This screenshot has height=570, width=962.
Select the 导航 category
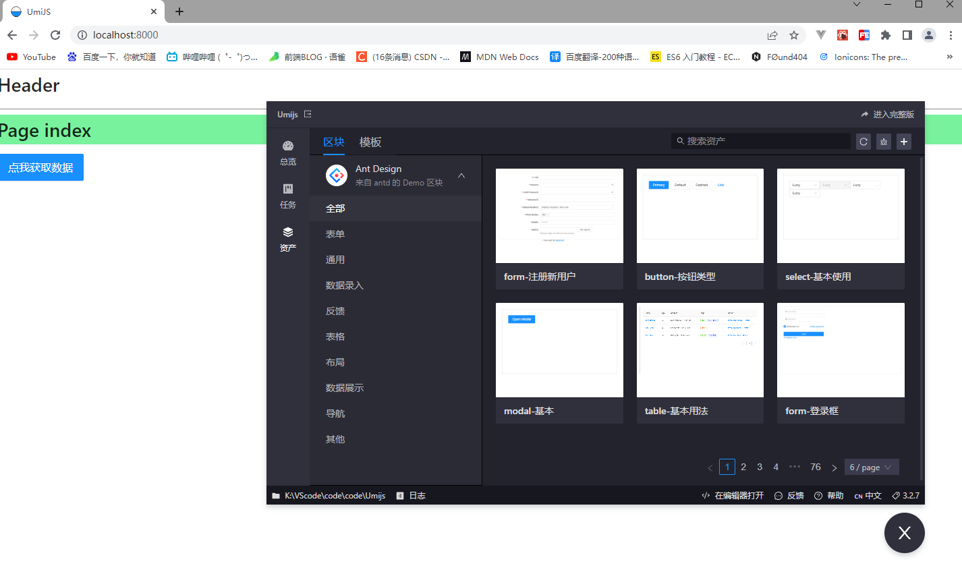click(395, 414)
